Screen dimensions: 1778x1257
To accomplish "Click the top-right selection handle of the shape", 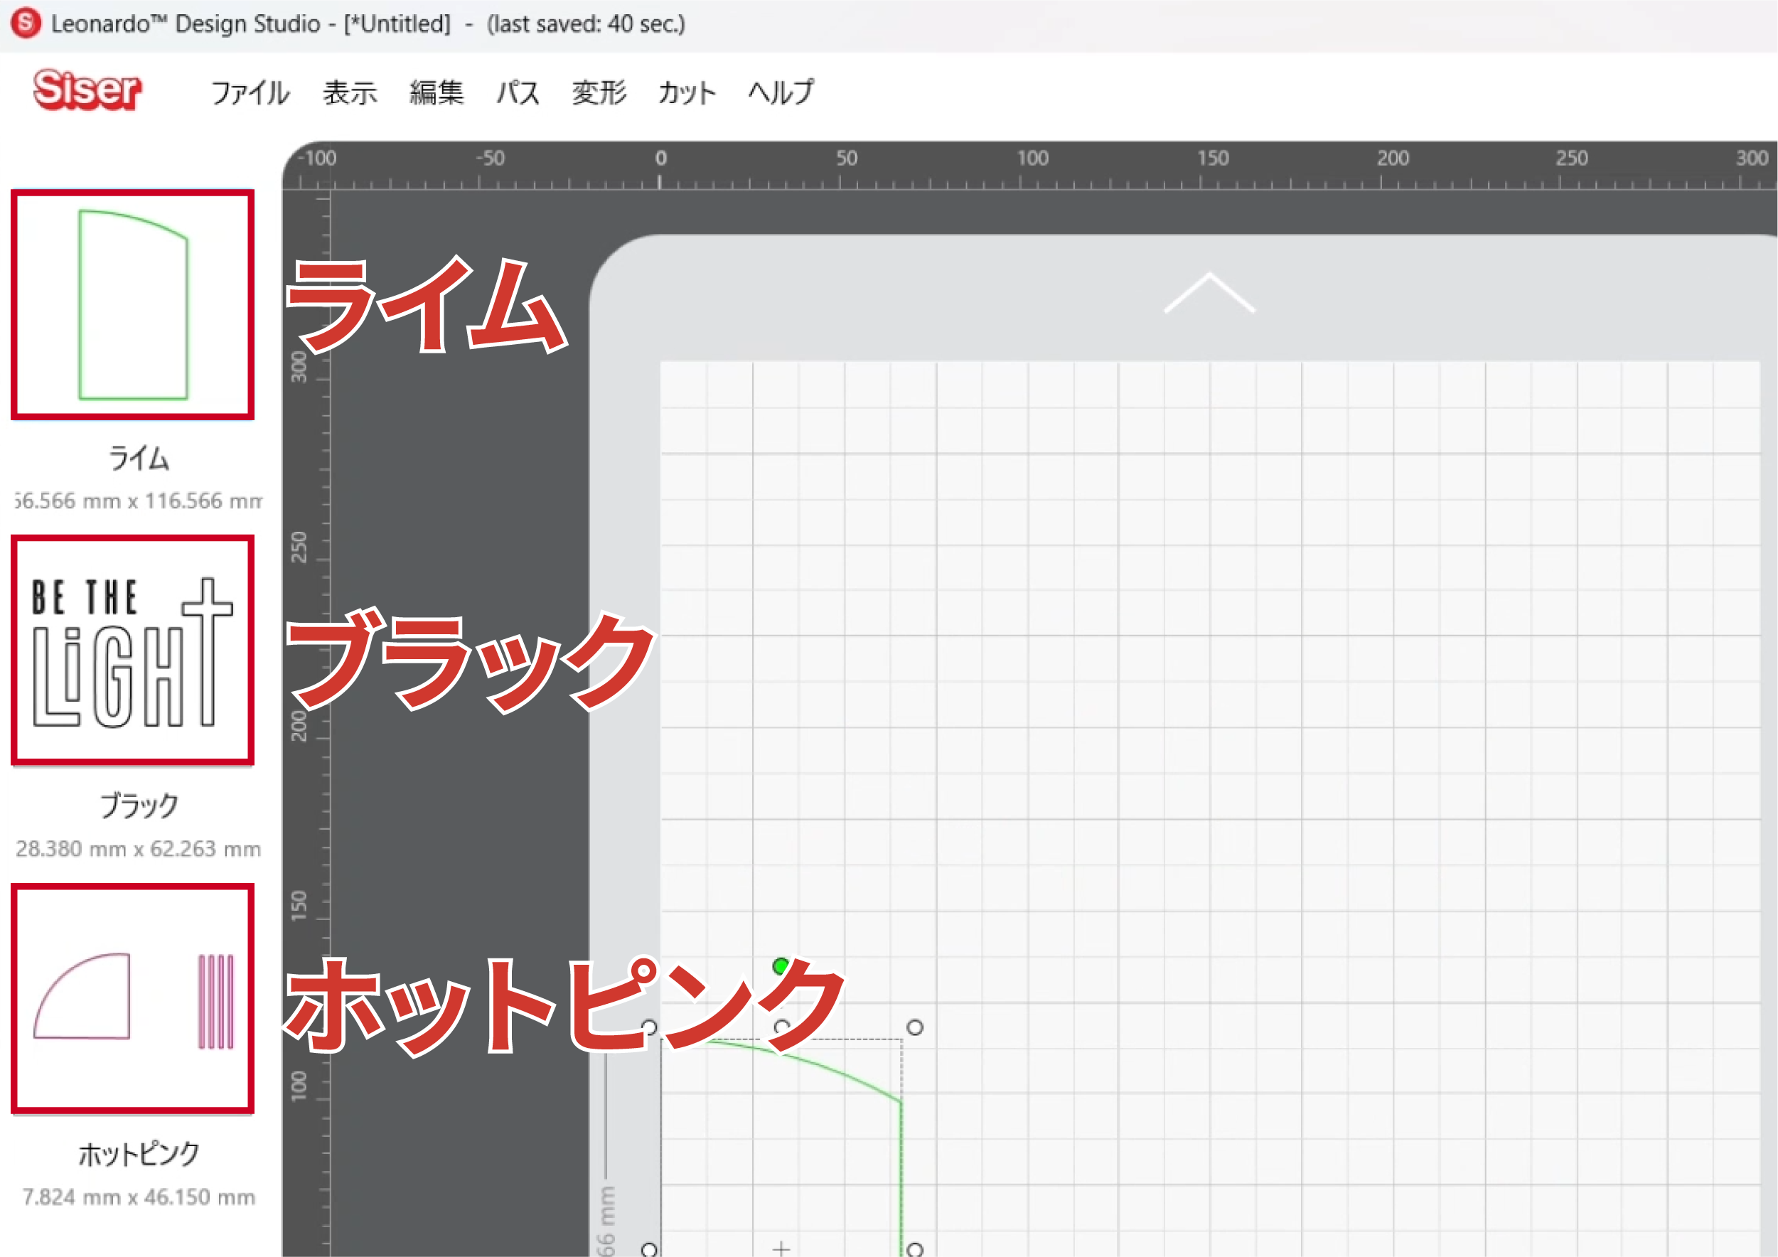I will 914,1028.
